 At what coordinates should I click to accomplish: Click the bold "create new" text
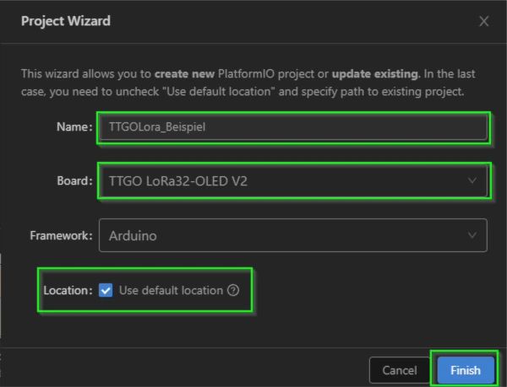(x=184, y=74)
